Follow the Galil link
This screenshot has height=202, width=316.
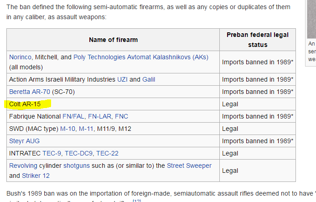(x=149, y=79)
